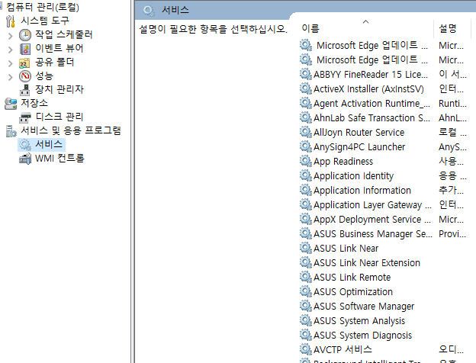Select the Agent Activation Runtime service

372,104
